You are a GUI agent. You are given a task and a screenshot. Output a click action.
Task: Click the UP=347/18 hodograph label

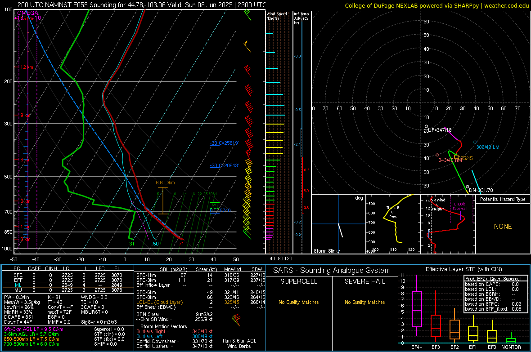coord(440,130)
